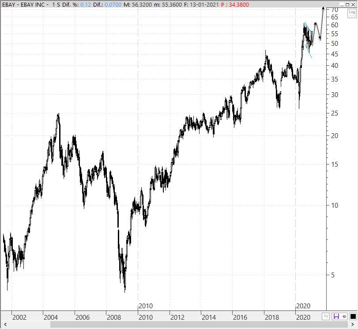Click the 2018 year label
The height and width of the screenshot is (329, 358).
click(271, 318)
